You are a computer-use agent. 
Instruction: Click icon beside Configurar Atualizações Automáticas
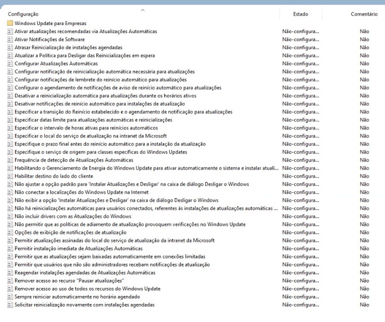[10, 64]
